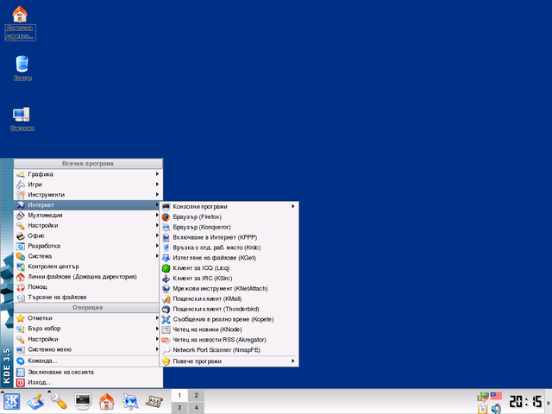552x414 pixels.
Task: Launch Браузър (Konqueror) from submenu
Action: coord(229,227)
